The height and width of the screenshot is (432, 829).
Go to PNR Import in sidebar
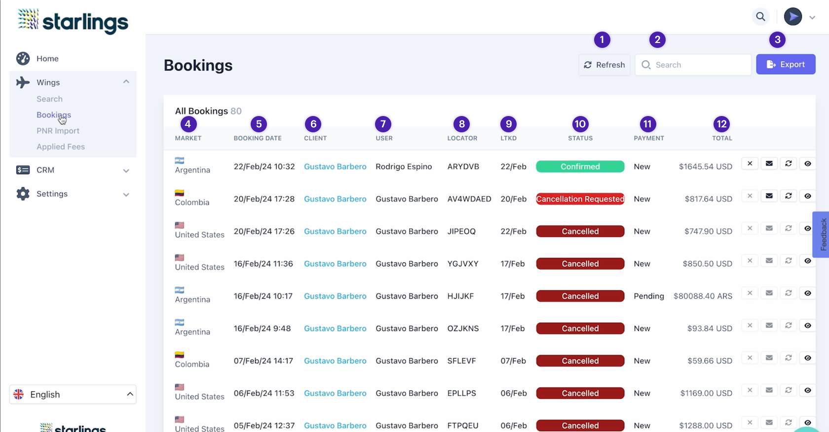click(58, 131)
